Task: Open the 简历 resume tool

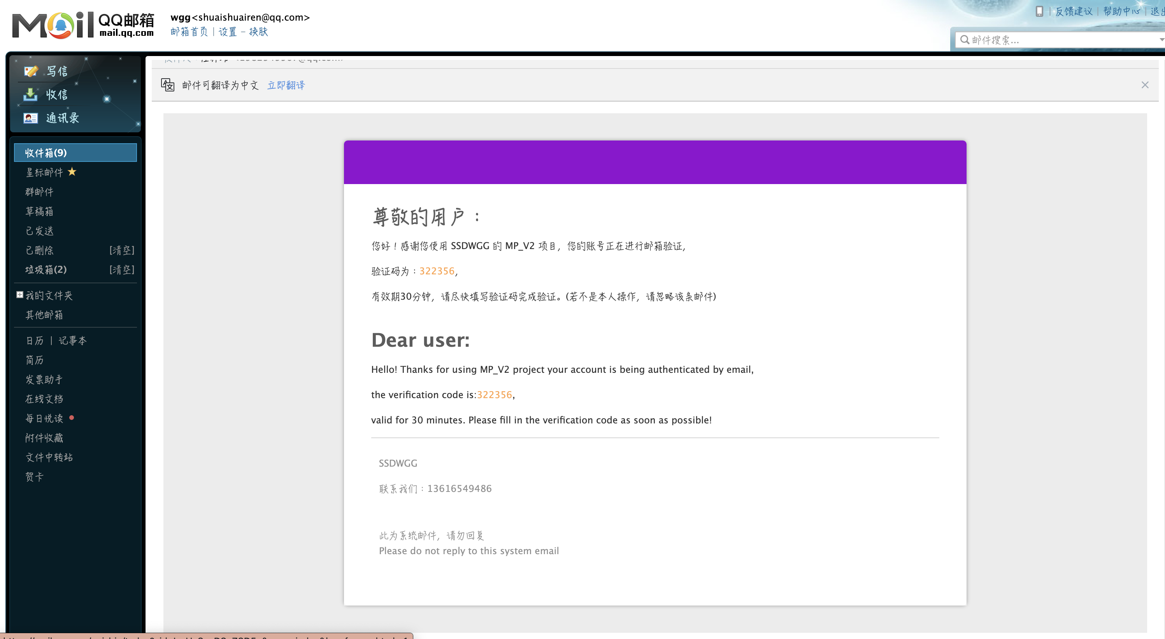Action: (x=35, y=360)
